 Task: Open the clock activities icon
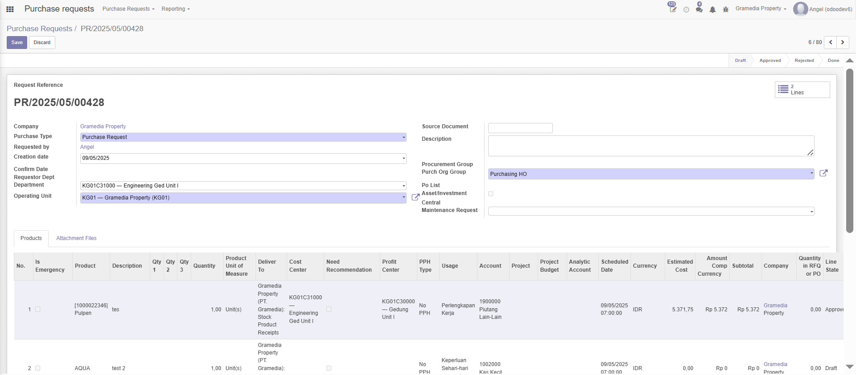click(686, 9)
